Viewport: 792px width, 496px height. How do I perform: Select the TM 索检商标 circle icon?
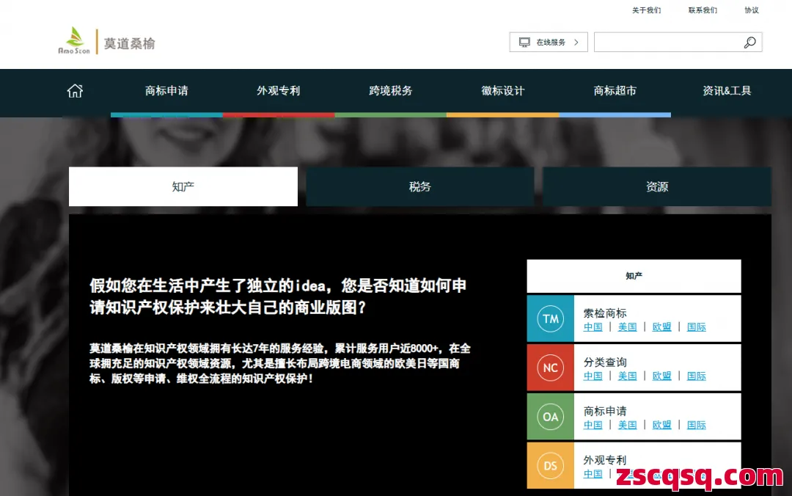[x=550, y=318]
